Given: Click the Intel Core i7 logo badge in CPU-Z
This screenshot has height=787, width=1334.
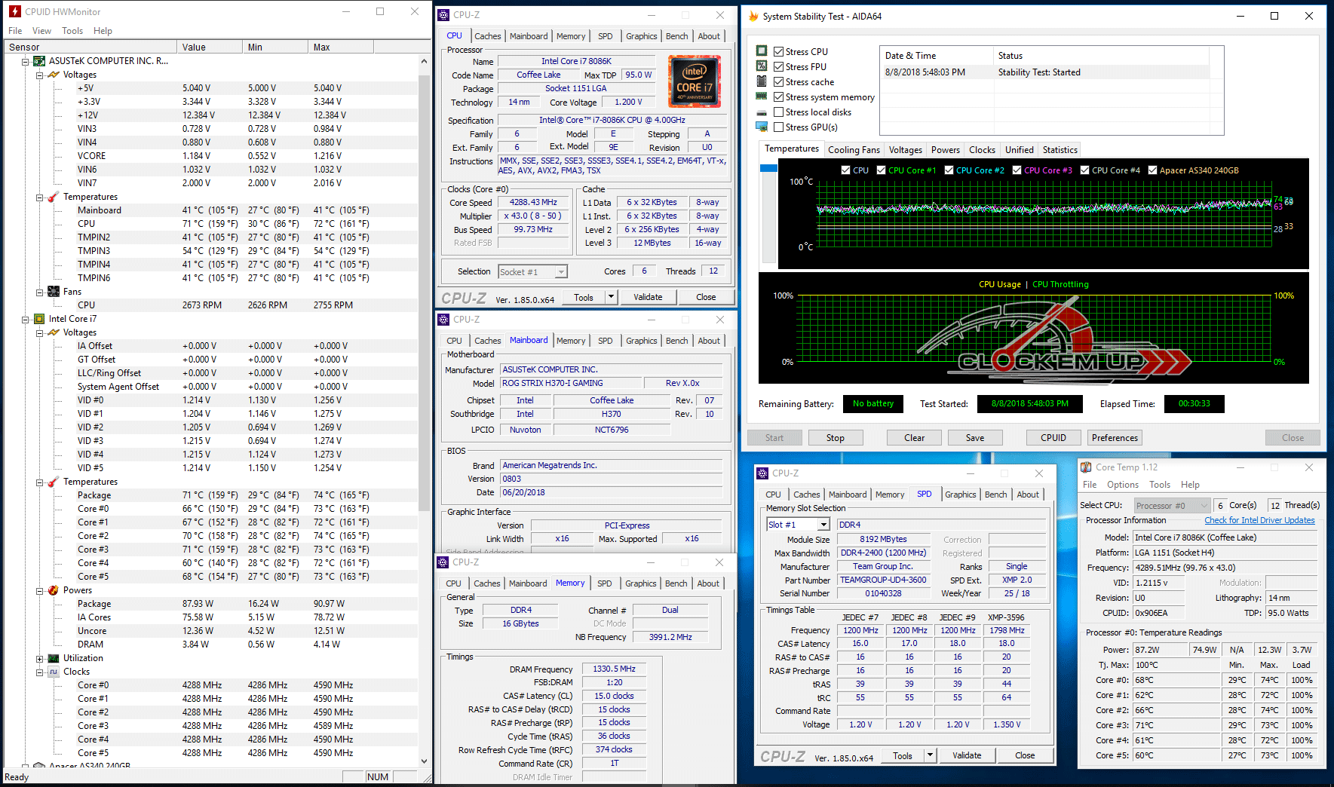Looking at the screenshot, I should (x=694, y=81).
